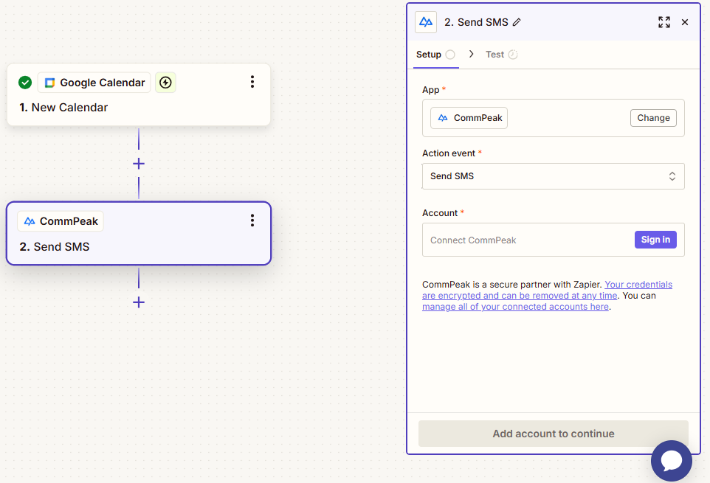
Task: Click the CommPeak app badge in step 2 card
Action: (61, 221)
